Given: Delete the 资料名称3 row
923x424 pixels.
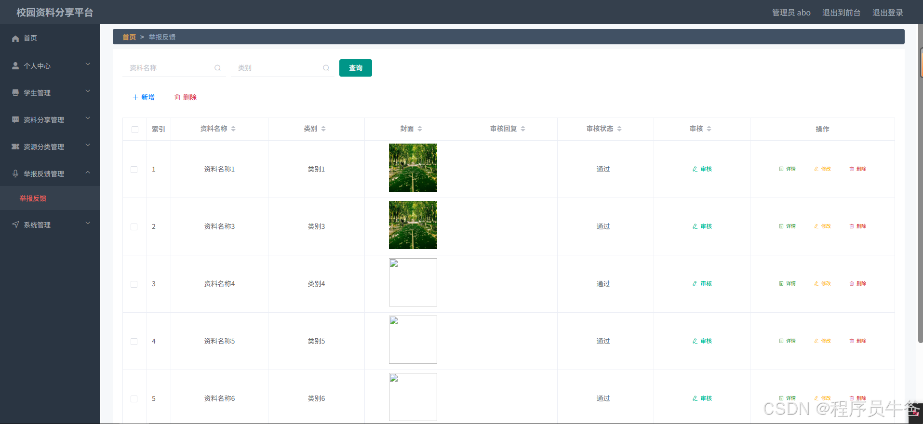Looking at the screenshot, I should pyautogui.click(x=857, y=226).
